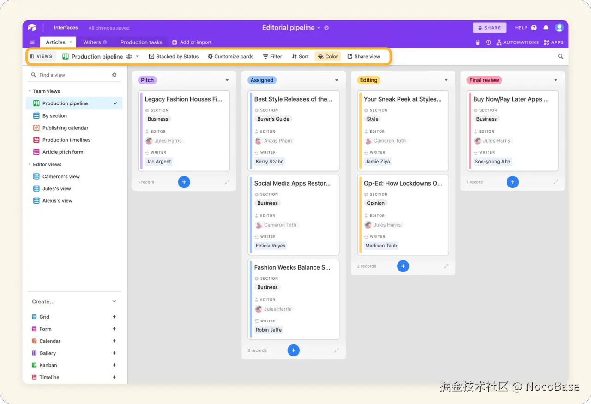Click the trash icon in the top bar

477,42
